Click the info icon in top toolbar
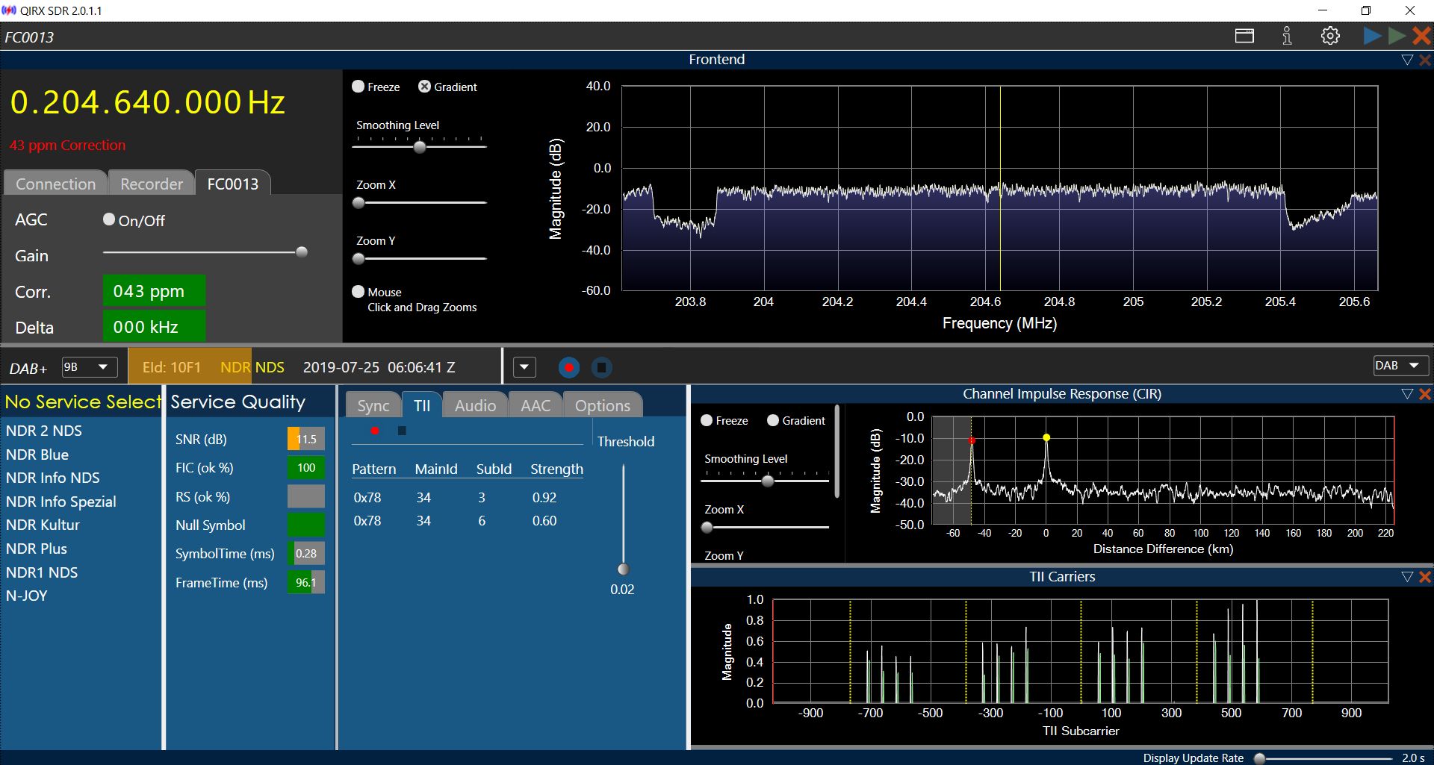 [x=1287, y=36]
